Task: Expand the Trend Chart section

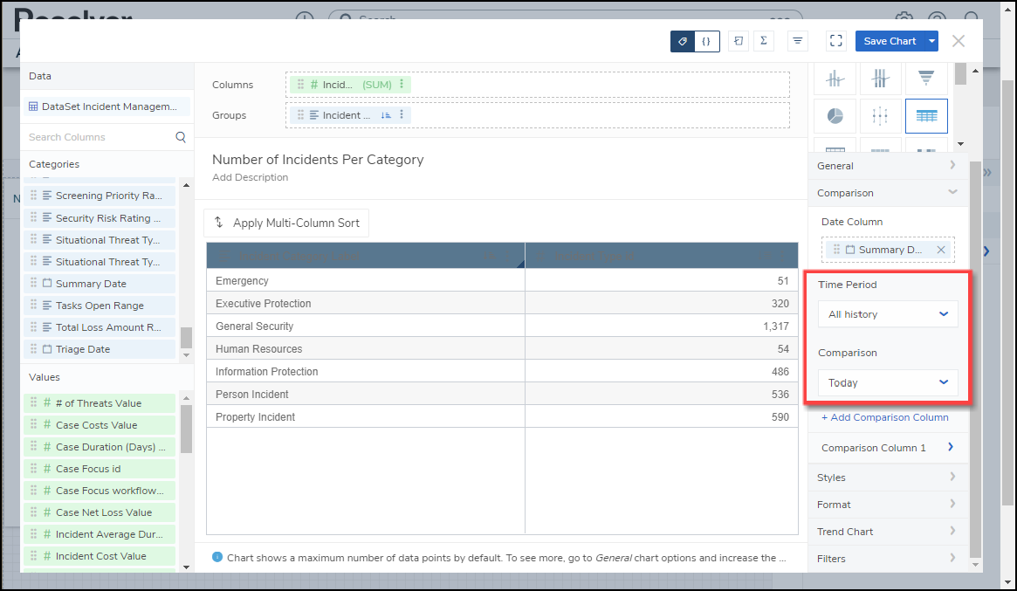Action: [888, 532]
